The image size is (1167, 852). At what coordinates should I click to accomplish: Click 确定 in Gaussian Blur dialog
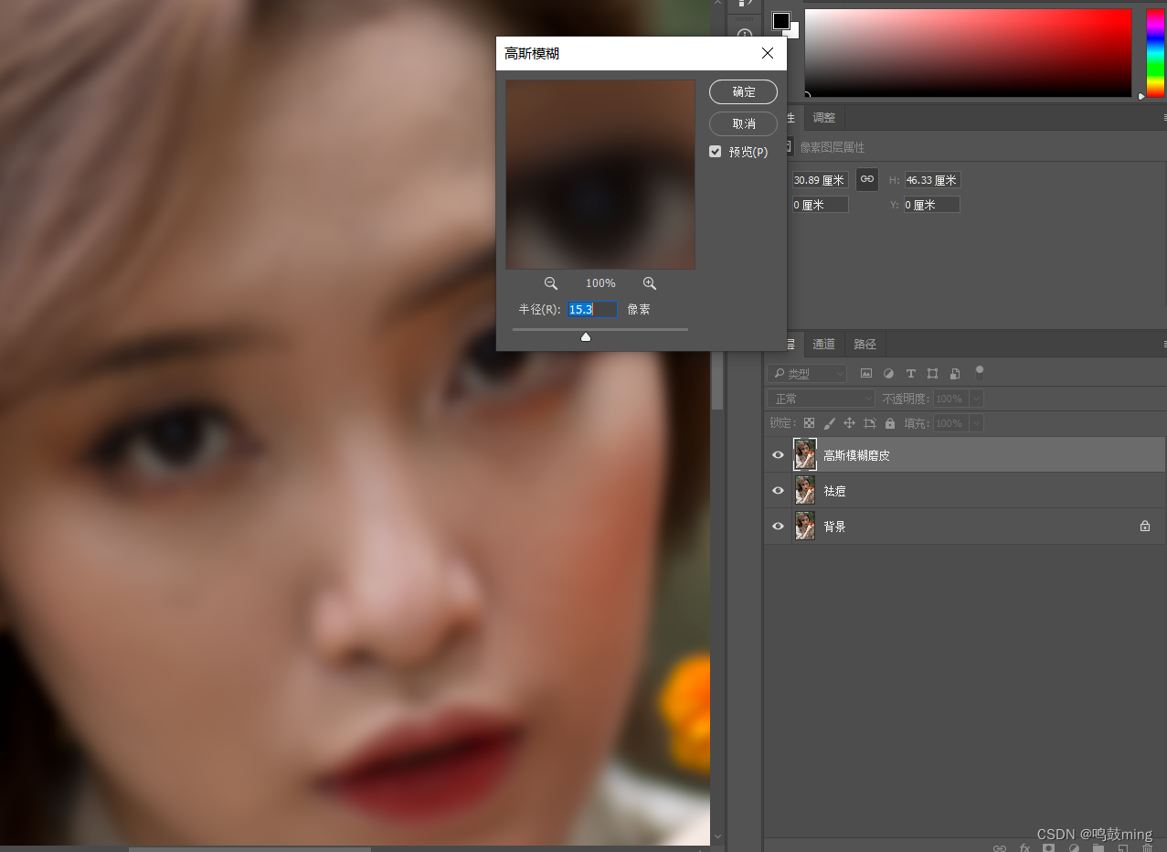[x=744, y=91]
